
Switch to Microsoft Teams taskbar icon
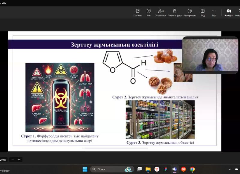click(x=174, y=169)
